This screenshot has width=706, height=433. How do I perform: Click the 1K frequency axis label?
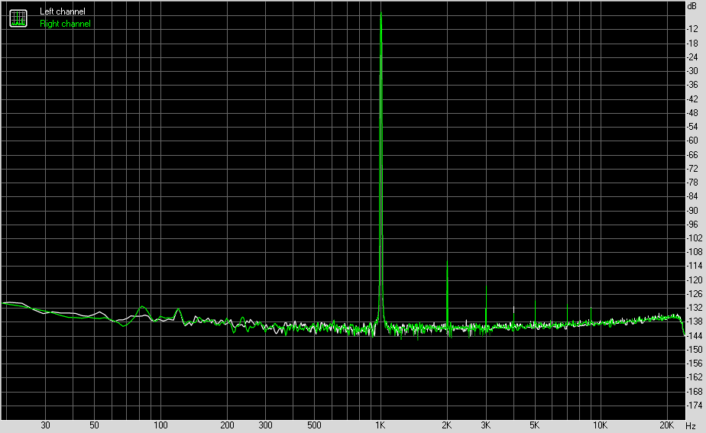[x=381, y=425]
